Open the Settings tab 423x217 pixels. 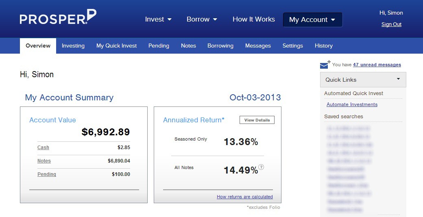tap(293, 46)
